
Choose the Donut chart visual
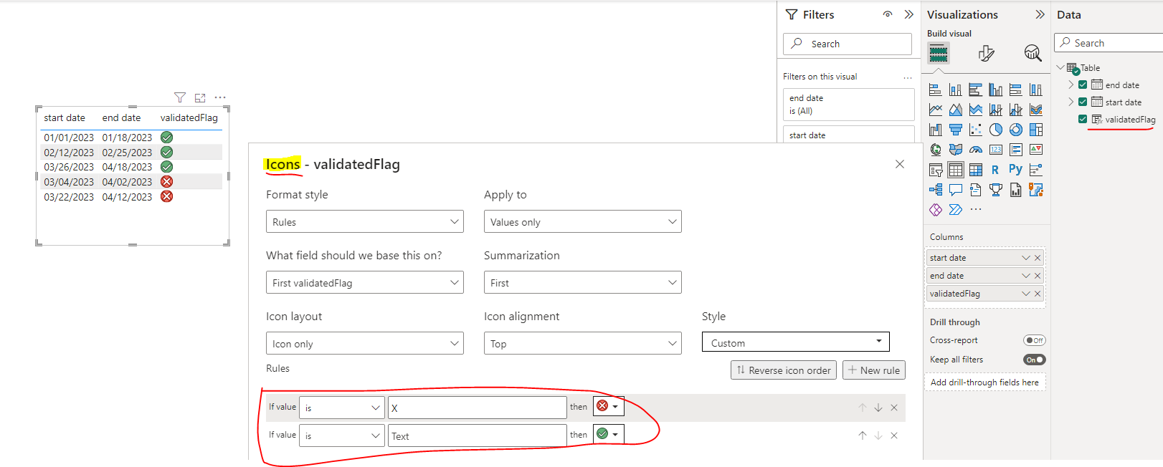pyautogui.click(x=1015, y=130)
